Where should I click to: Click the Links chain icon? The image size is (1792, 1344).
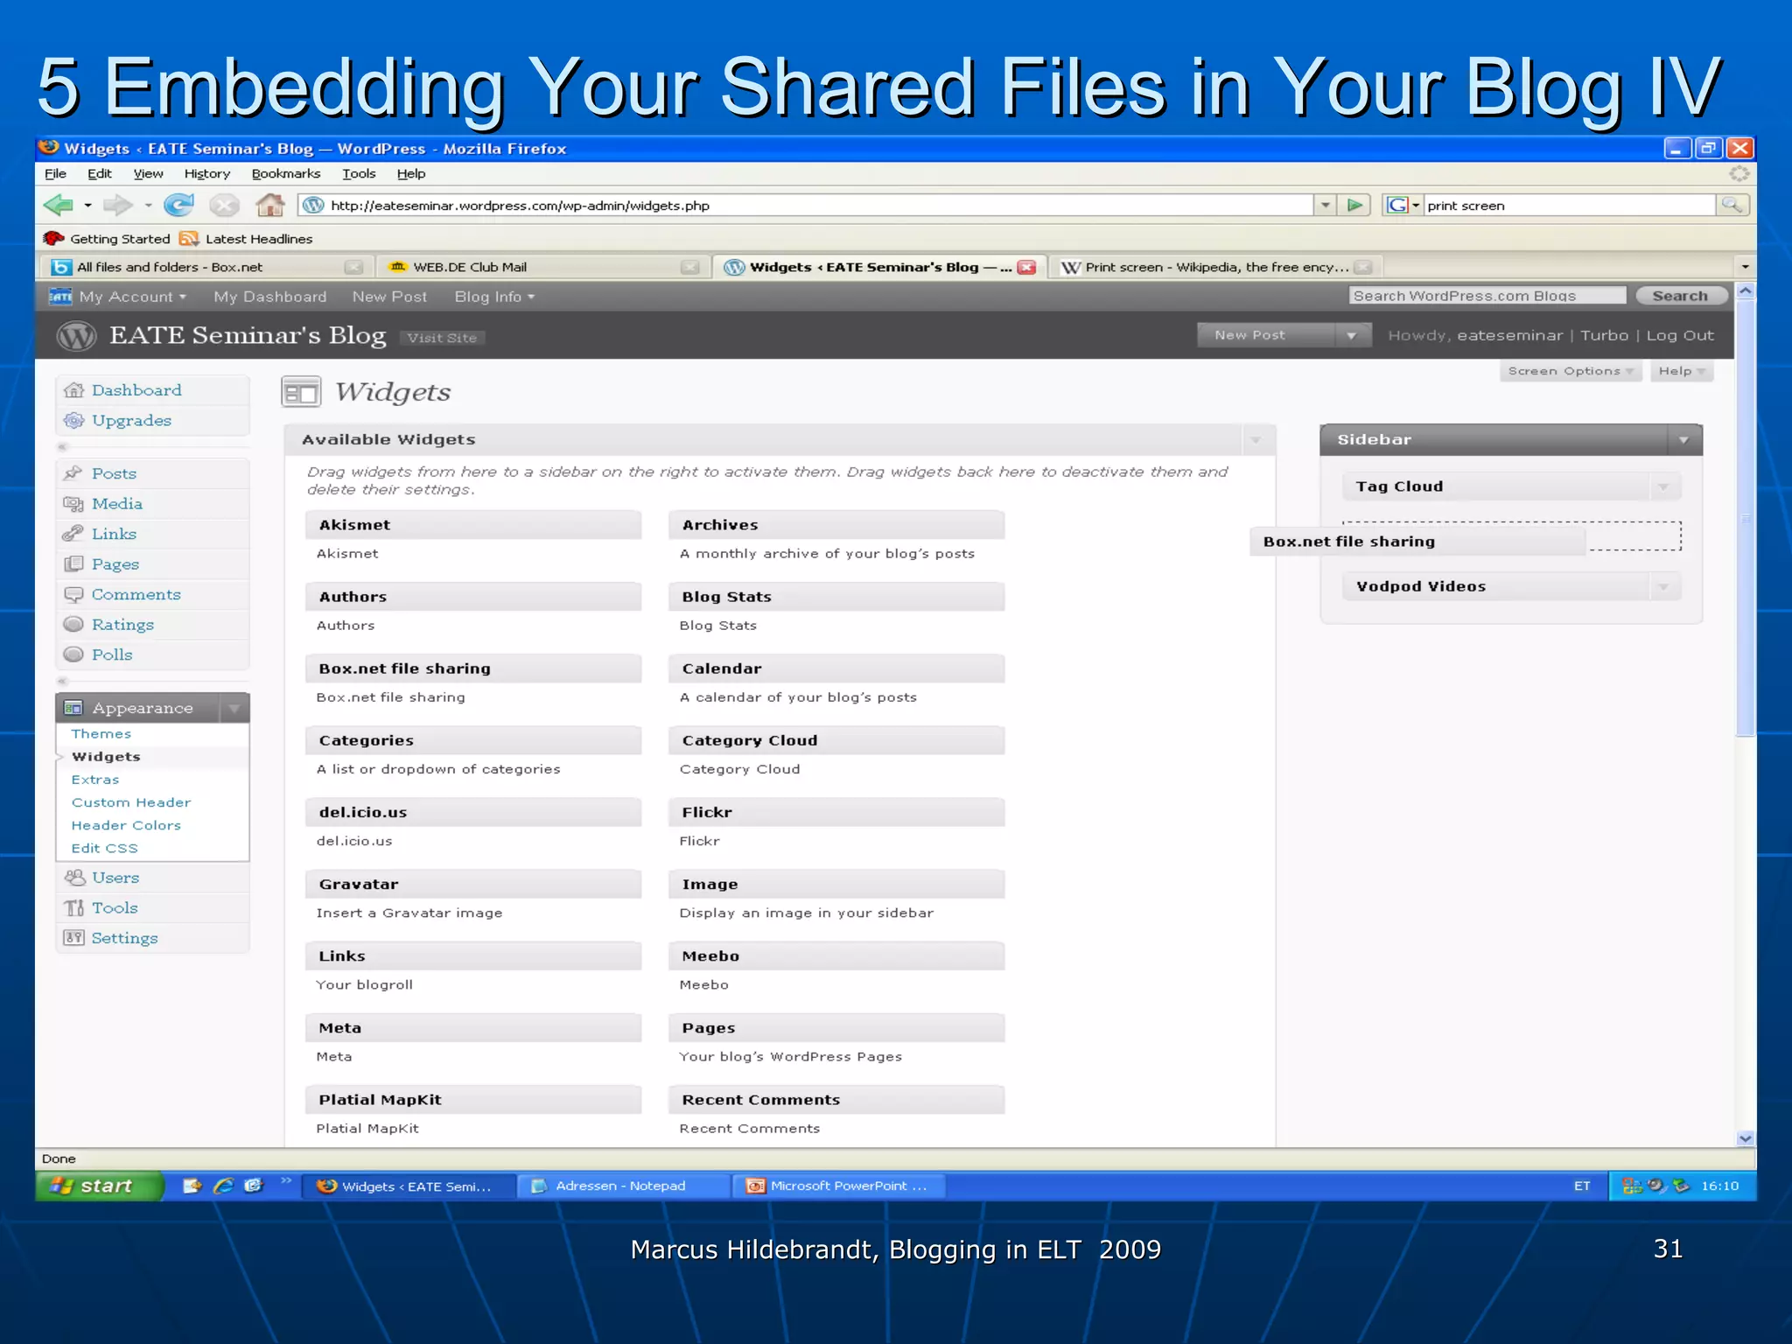coord(73,534)
